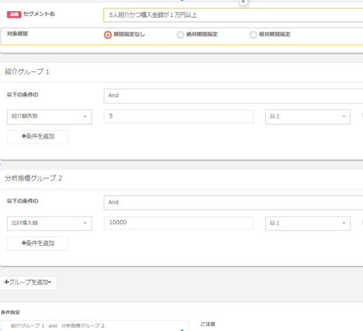Open the And condition field in 分析指標グループ 2
Image resolution: width=363 pixels, height=331 pixels.
[233, 202]
